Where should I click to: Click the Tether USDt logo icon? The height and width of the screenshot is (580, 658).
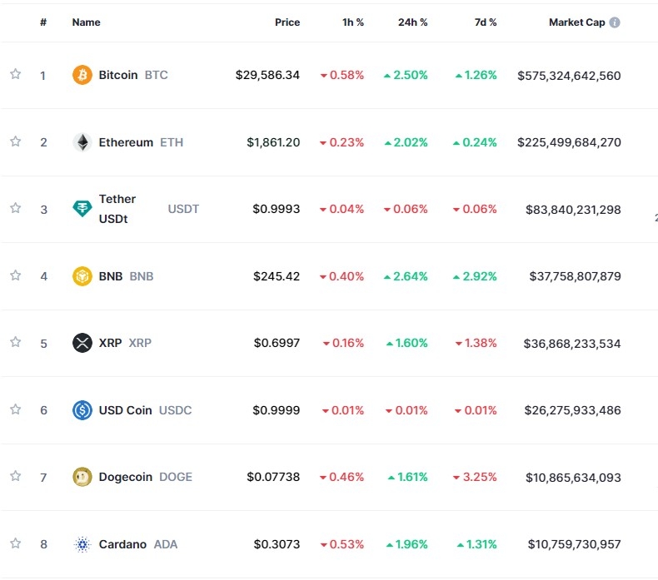82,209
